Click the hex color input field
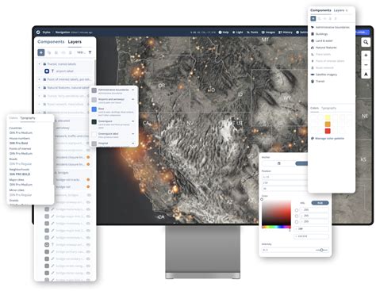The width and height of the screenshot is (376, 291). point(311,236)
